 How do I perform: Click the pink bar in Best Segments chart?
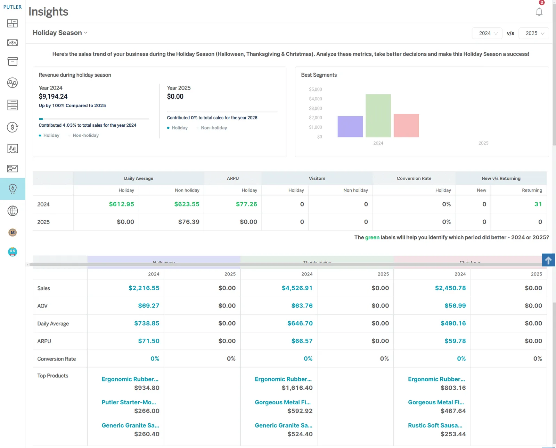click(406, 126)
